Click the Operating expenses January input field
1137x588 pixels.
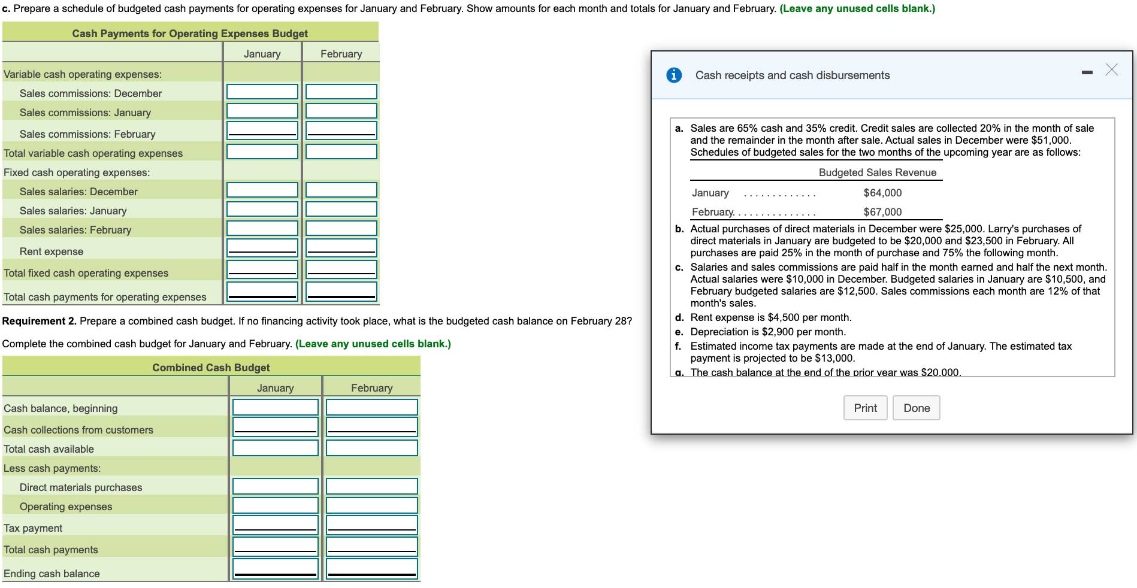click(275, 504)
